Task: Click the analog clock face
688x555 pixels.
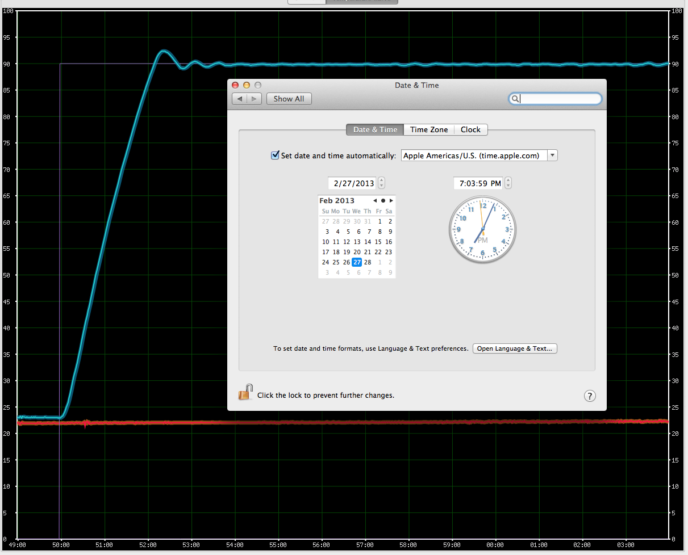Action: pyautogui.click(x=482, y=230)
